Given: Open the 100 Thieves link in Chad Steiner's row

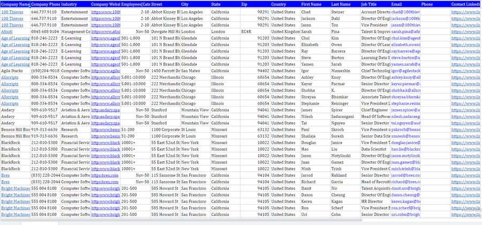Looking at the screenshot, I should [x=12, y=12].
